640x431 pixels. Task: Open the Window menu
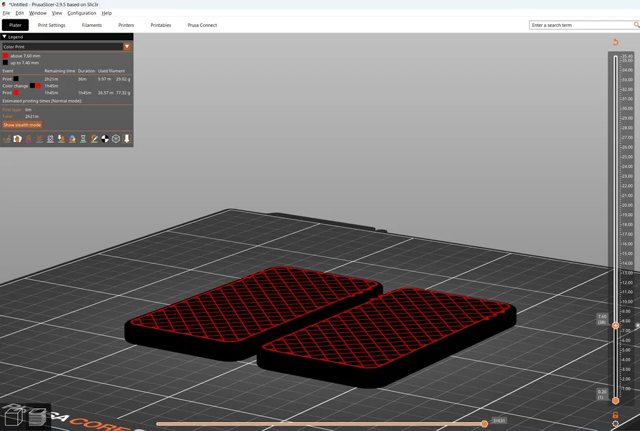(37, 13)
